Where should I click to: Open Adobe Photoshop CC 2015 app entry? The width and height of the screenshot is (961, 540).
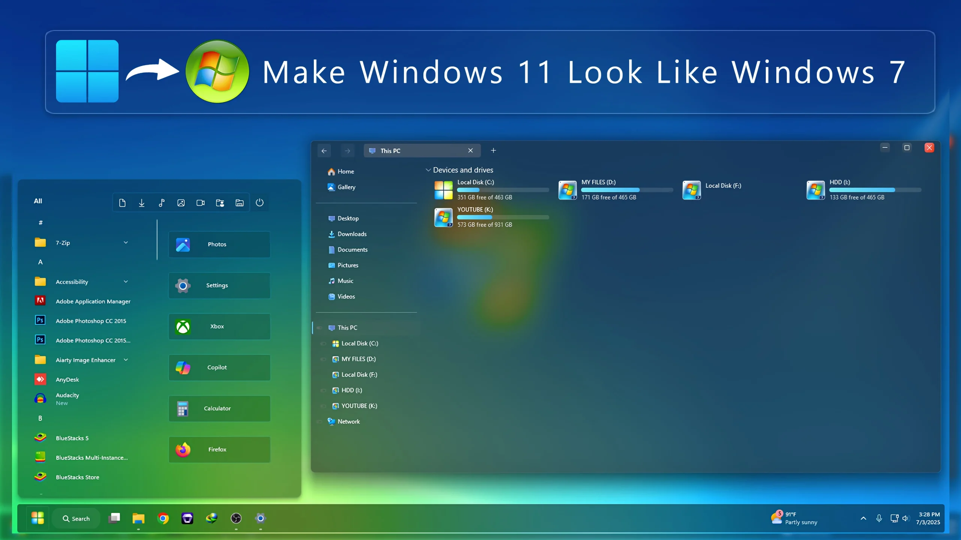click(80, 321)
